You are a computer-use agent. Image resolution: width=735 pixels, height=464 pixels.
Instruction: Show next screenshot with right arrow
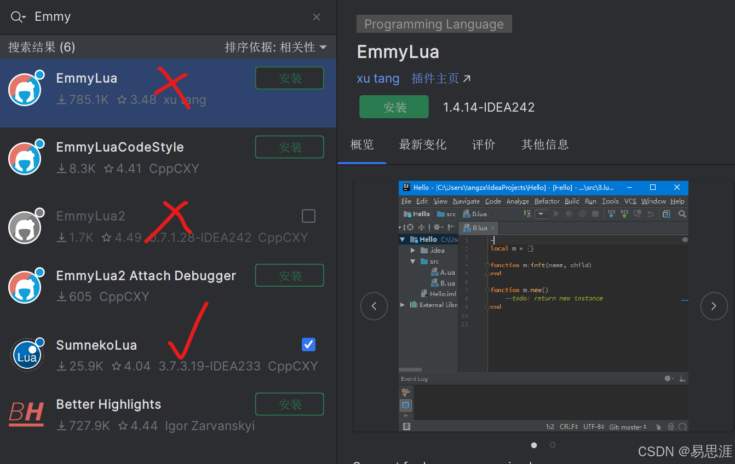coord(714,306)
